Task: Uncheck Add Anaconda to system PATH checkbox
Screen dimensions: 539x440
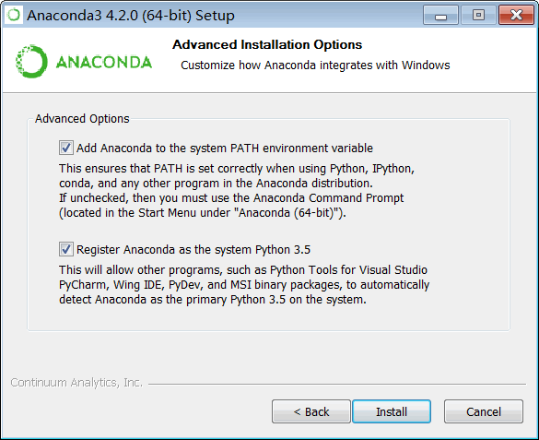Action: tap(66, 148)
